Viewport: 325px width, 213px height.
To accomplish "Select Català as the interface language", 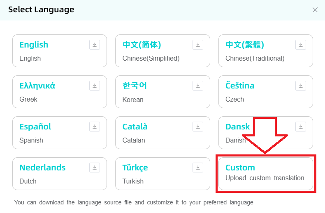I will coord(152,133).
